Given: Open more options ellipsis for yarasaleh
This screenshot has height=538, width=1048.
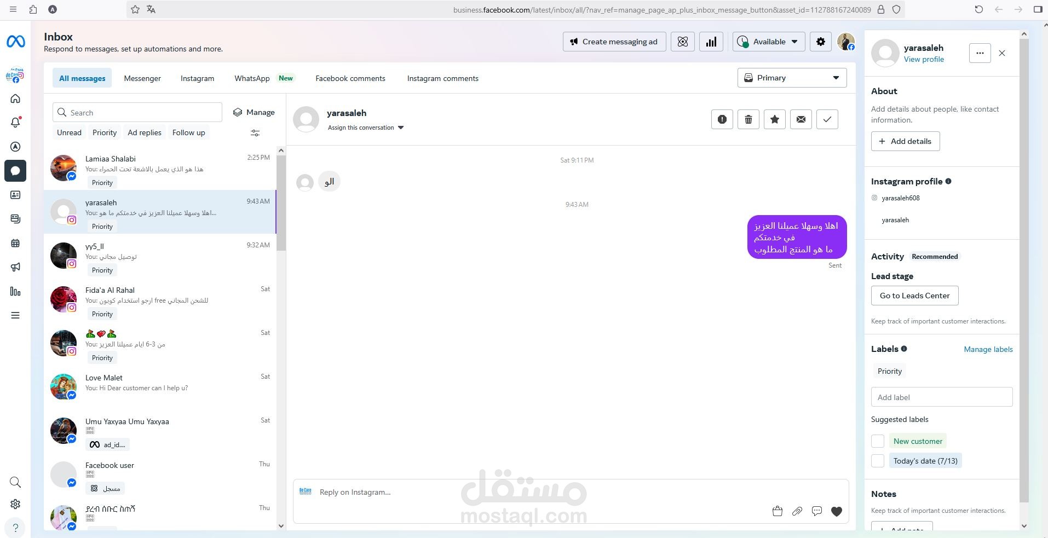Looking at the screenshot, I should 980,53.
